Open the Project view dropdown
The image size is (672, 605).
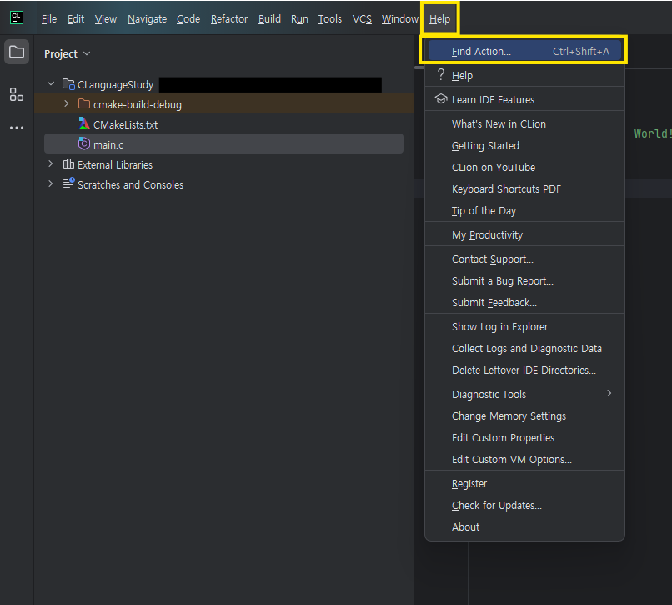68,53
